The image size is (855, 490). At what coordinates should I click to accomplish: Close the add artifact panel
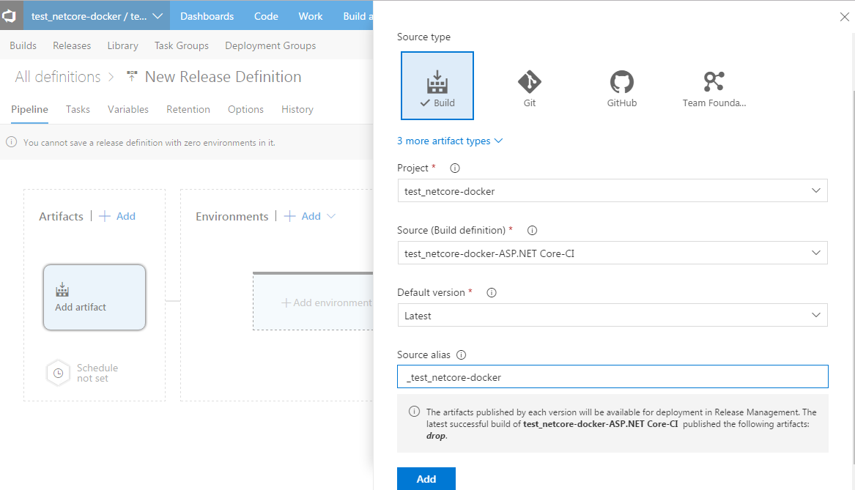(x=845, y=17)
